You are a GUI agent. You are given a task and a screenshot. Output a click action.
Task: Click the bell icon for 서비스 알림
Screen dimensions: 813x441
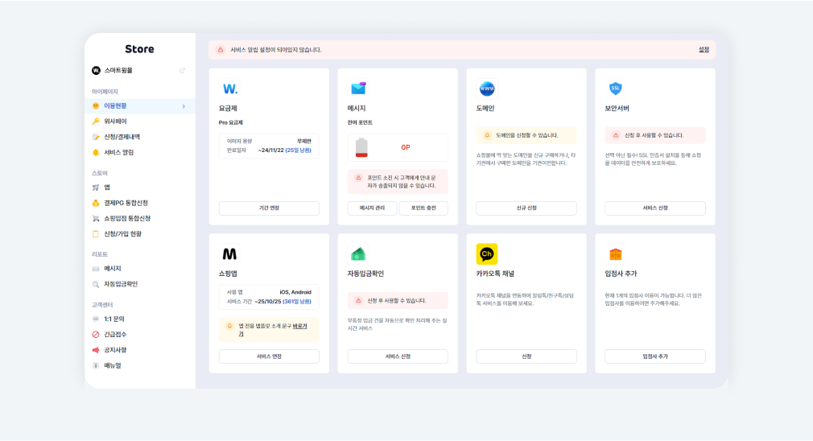tap(96, 152)
